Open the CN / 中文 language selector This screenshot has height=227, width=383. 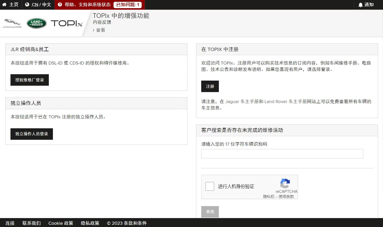41,5
